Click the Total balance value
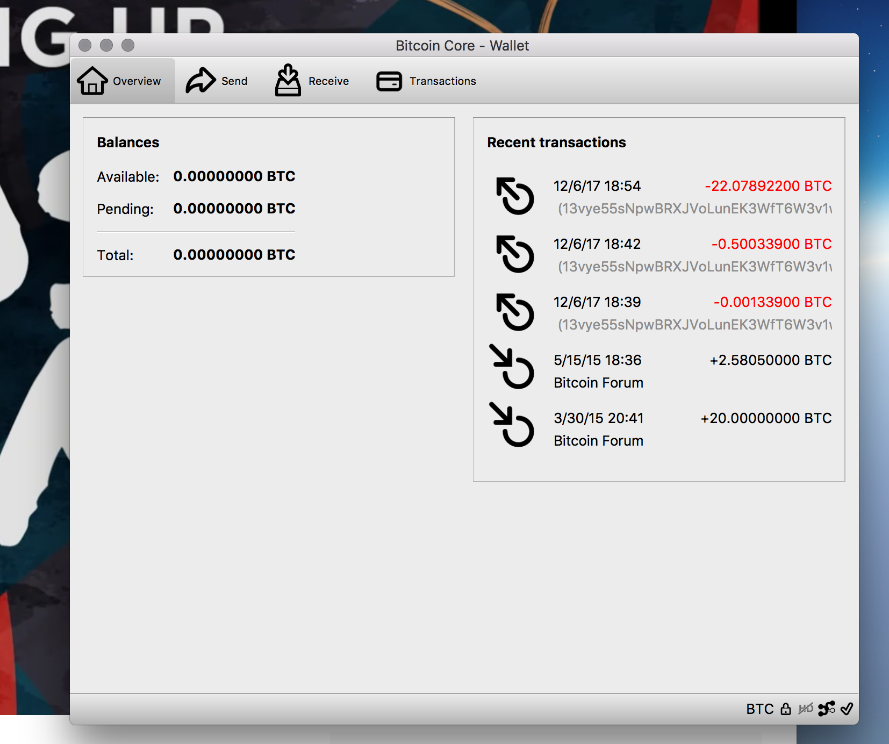889x744 pixels. pyautogui.click(x=234, y=255)
